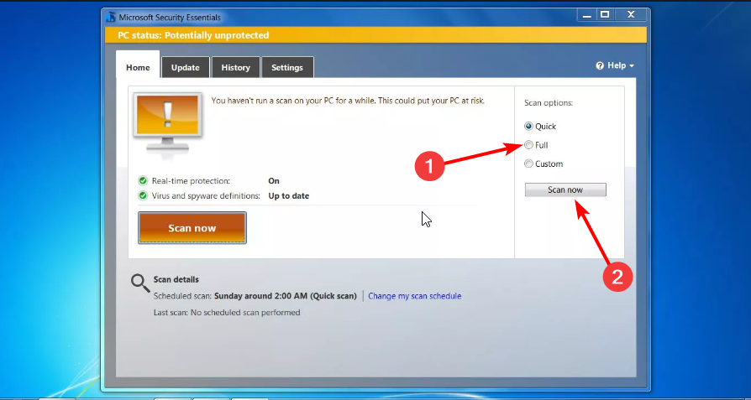Open the History tab

pyautogui.click(x=236, y=67)
